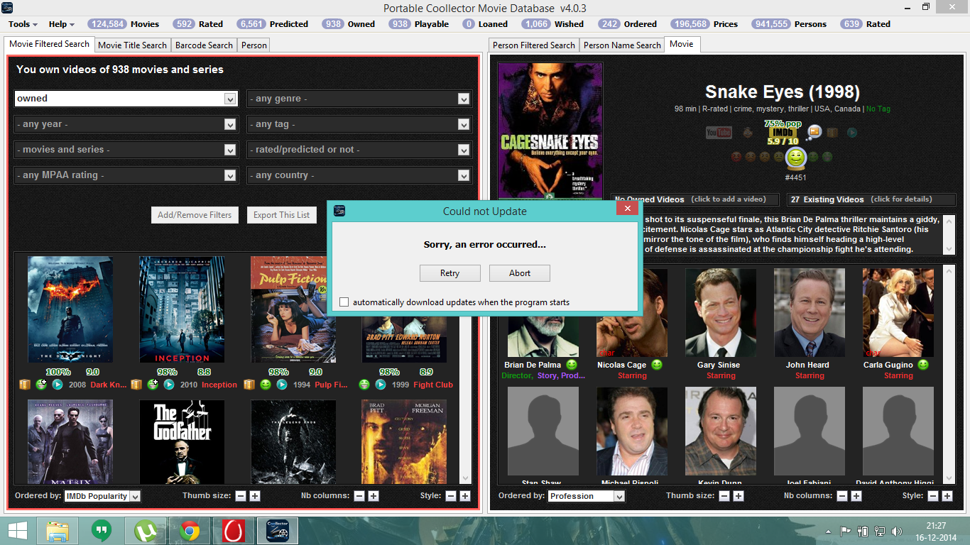
Task: Click the play icon in the Snake Eyes header
Action: pyautogui.click(x=852, y=132)
